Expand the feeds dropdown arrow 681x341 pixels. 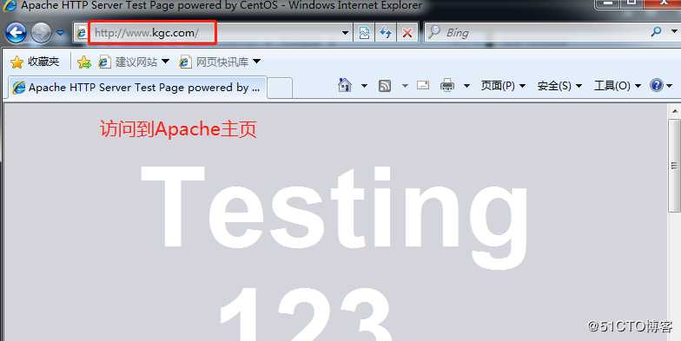click(x=405, y=86)
